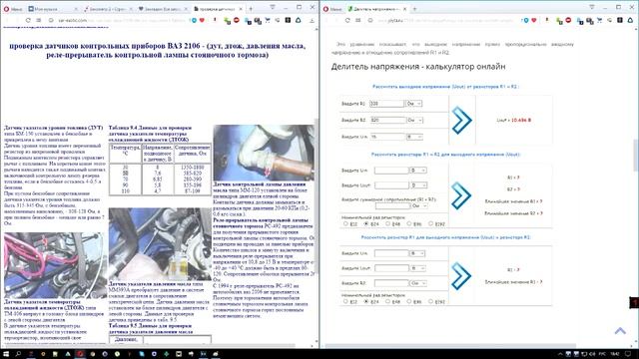Click second calculator's arrow button to compute R1 and R2
639x359 pixels.
[x=461, y=195]
